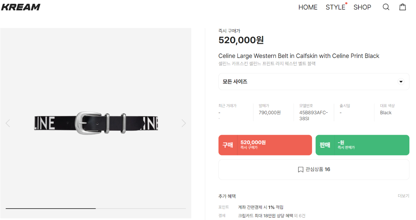Click the 외 6건 benefits link
The width and height of the screenshot is (416, 220).
click(x=300, y=216)
